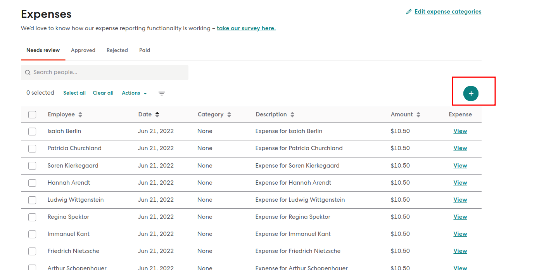Toggle the header select-all checkbox
The height and width of the screenshot is (270, 551).
click(32, 115)
